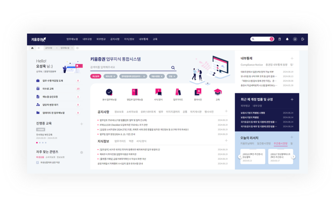Open 매뉴얼 승인요청 item
335x207 pixels.
point(58,97)
